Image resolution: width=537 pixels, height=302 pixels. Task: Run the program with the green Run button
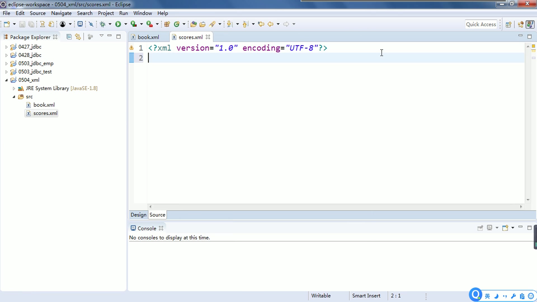[x=118, y=24]
